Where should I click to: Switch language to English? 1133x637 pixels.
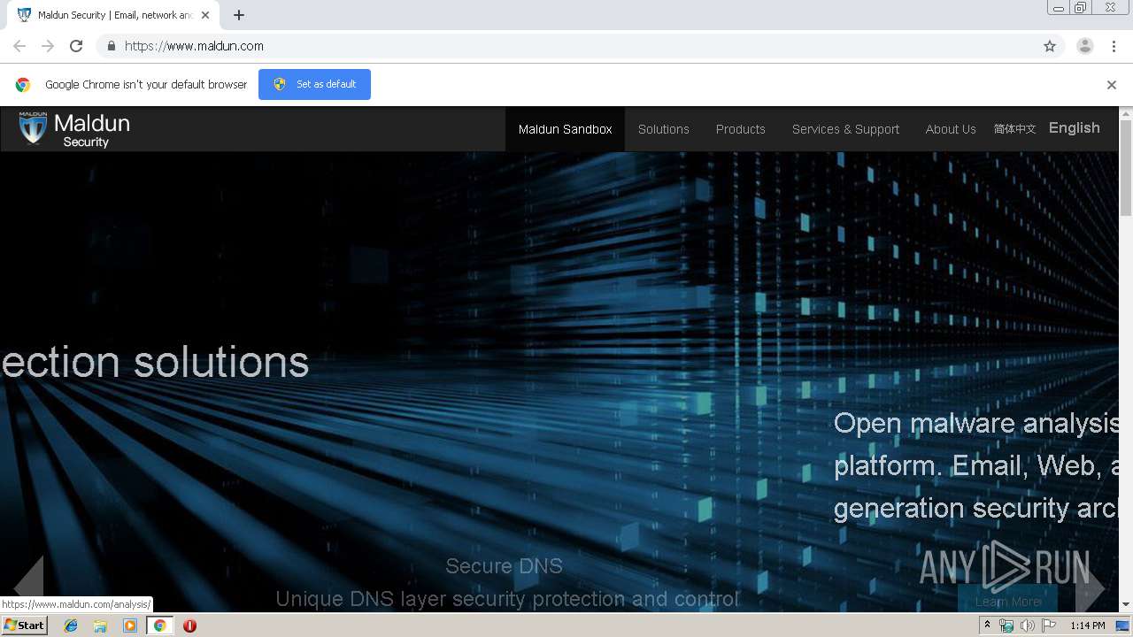[1074, 128]
